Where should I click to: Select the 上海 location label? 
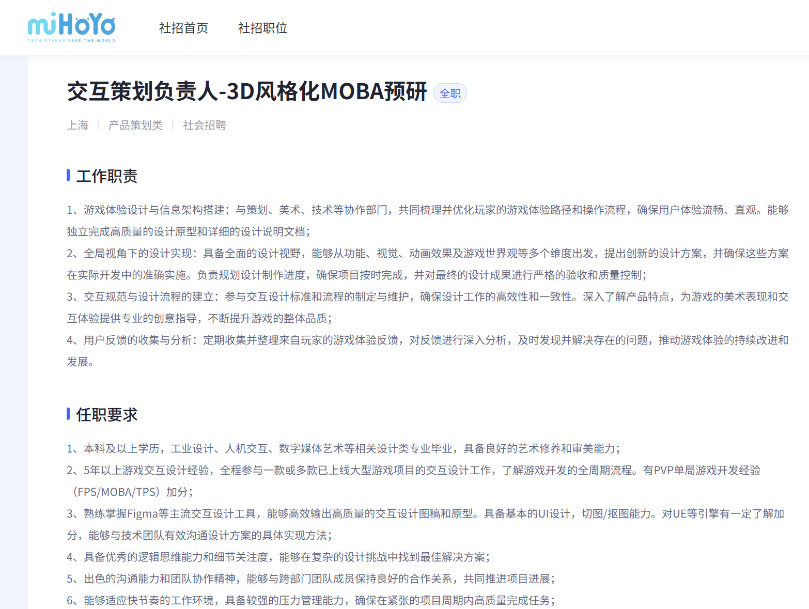pyautogui.click(x=77, y=125)
